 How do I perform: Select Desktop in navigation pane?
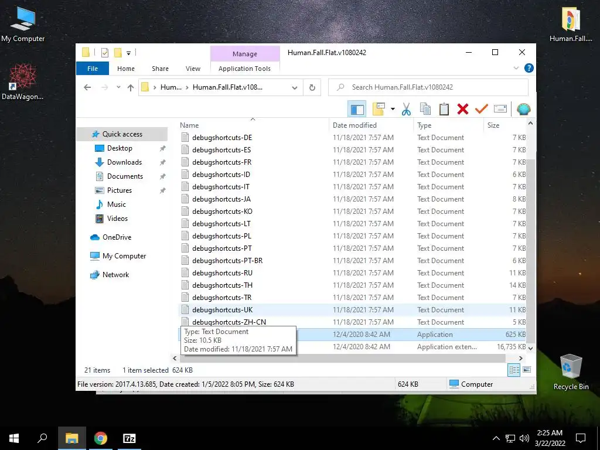point(120,148)
